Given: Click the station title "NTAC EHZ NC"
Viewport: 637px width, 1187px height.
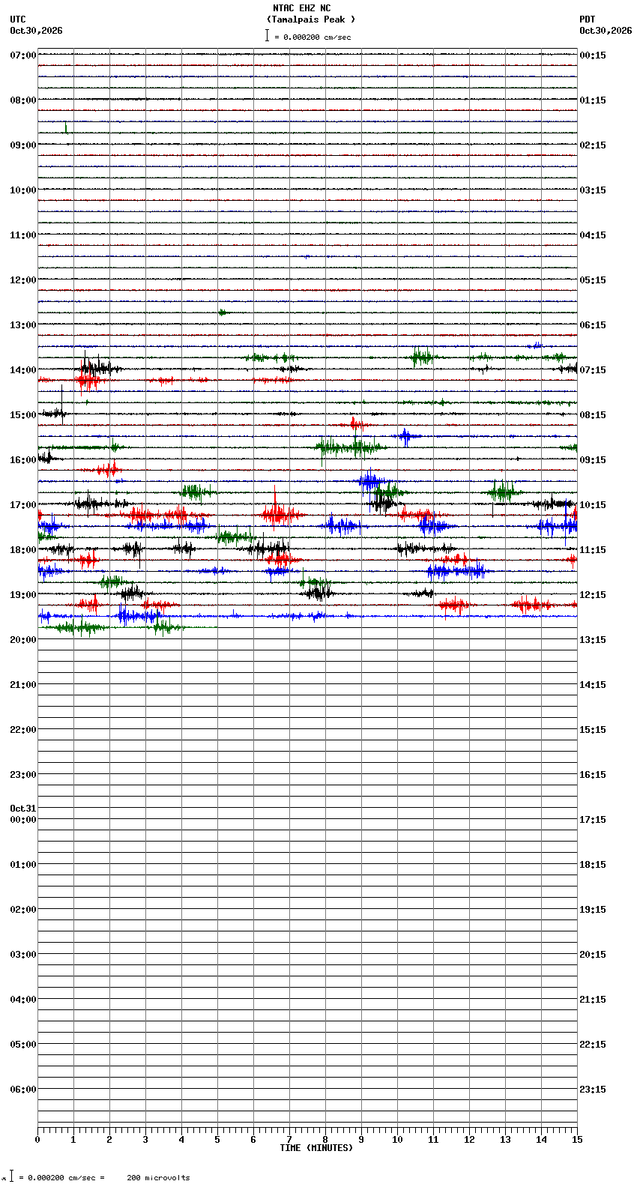Looking at the screenshot, I should pyautogui.click(x=301, y=8).
